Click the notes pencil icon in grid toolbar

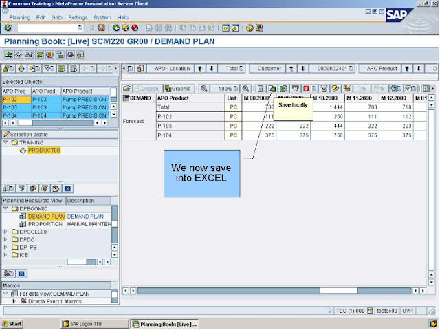(335, 89)
